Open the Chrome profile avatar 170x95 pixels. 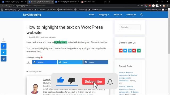click(x=164, y=6)
